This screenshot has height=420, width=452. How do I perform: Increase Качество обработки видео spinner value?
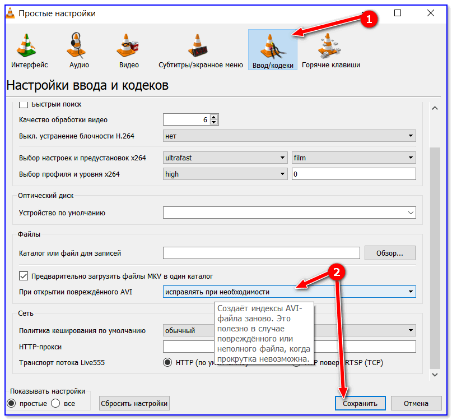tap(213, 117)
